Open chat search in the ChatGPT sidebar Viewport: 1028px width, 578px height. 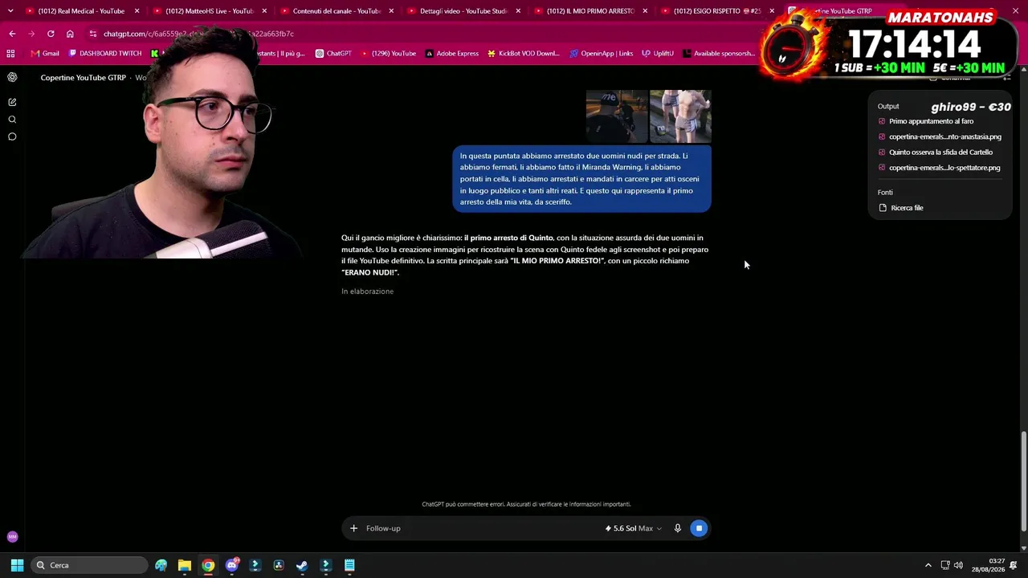click(12, 120)
